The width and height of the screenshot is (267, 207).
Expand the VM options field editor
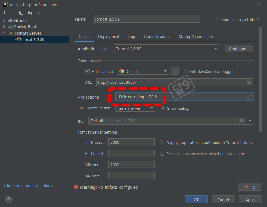[249, 97]
